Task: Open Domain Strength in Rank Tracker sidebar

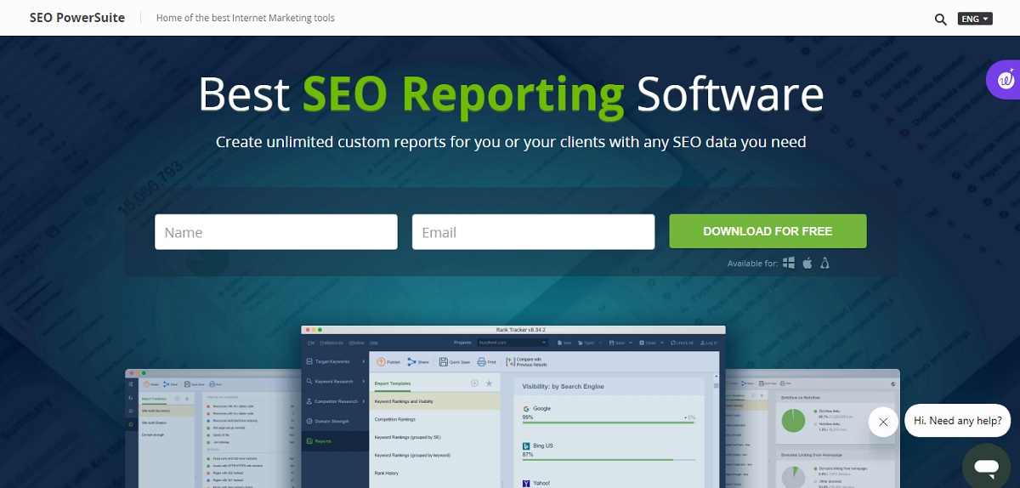Action: pyautogui.click(x=335, y=422)
